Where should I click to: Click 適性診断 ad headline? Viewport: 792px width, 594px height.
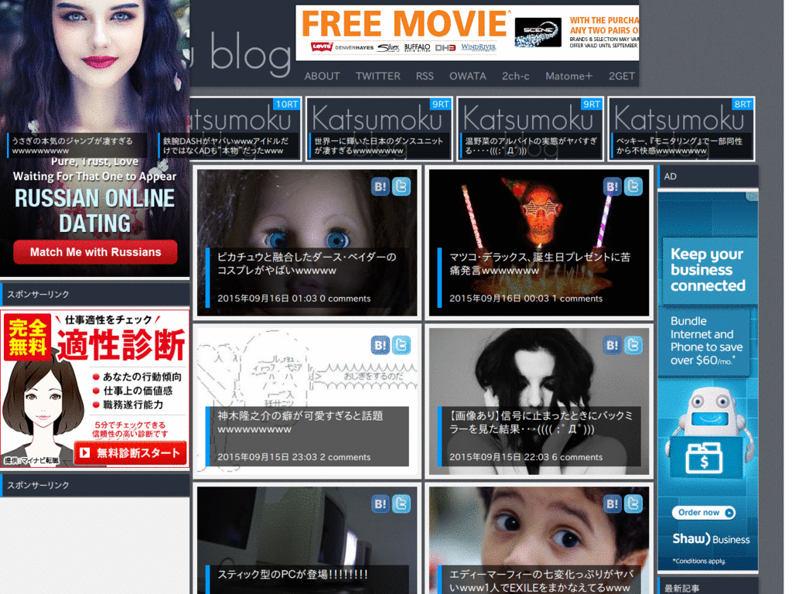(120, 346)
